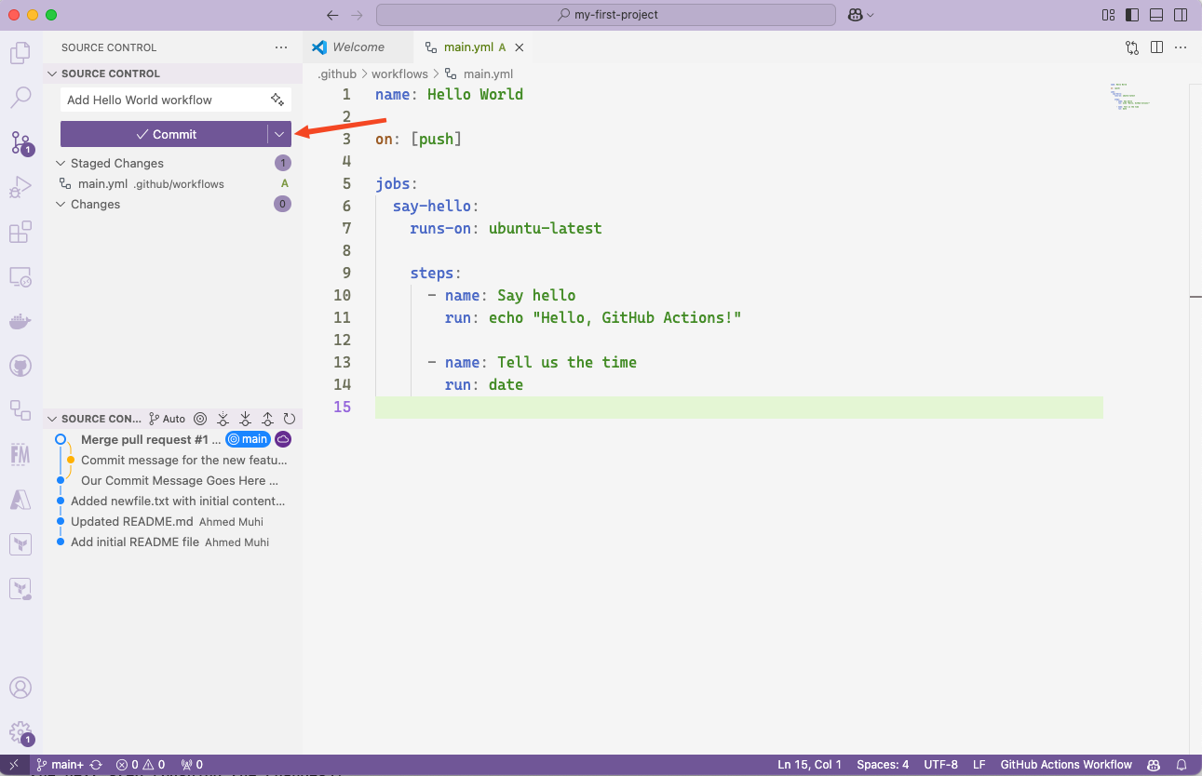Switch to the Welcome tab
Viewport: 1202px width, 776px height.
[358, 47]
